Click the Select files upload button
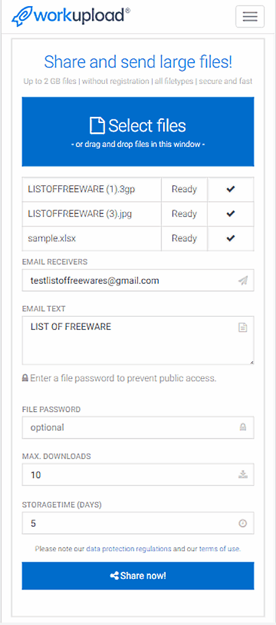This screenshot has width=276, height=625. point(138,132)
